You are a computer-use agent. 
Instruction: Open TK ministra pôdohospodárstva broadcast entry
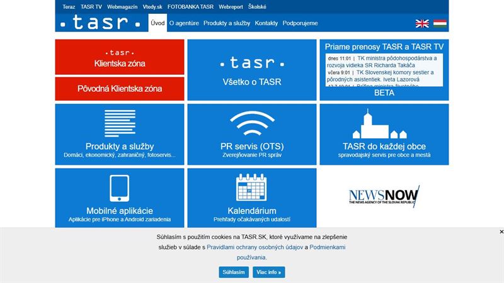(382, 62)
